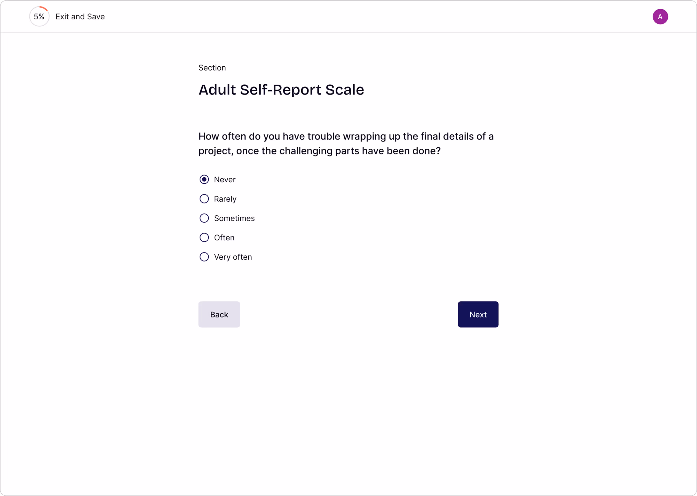Click the Adult Self-Report Scale heading

click(x=281, y=90)
